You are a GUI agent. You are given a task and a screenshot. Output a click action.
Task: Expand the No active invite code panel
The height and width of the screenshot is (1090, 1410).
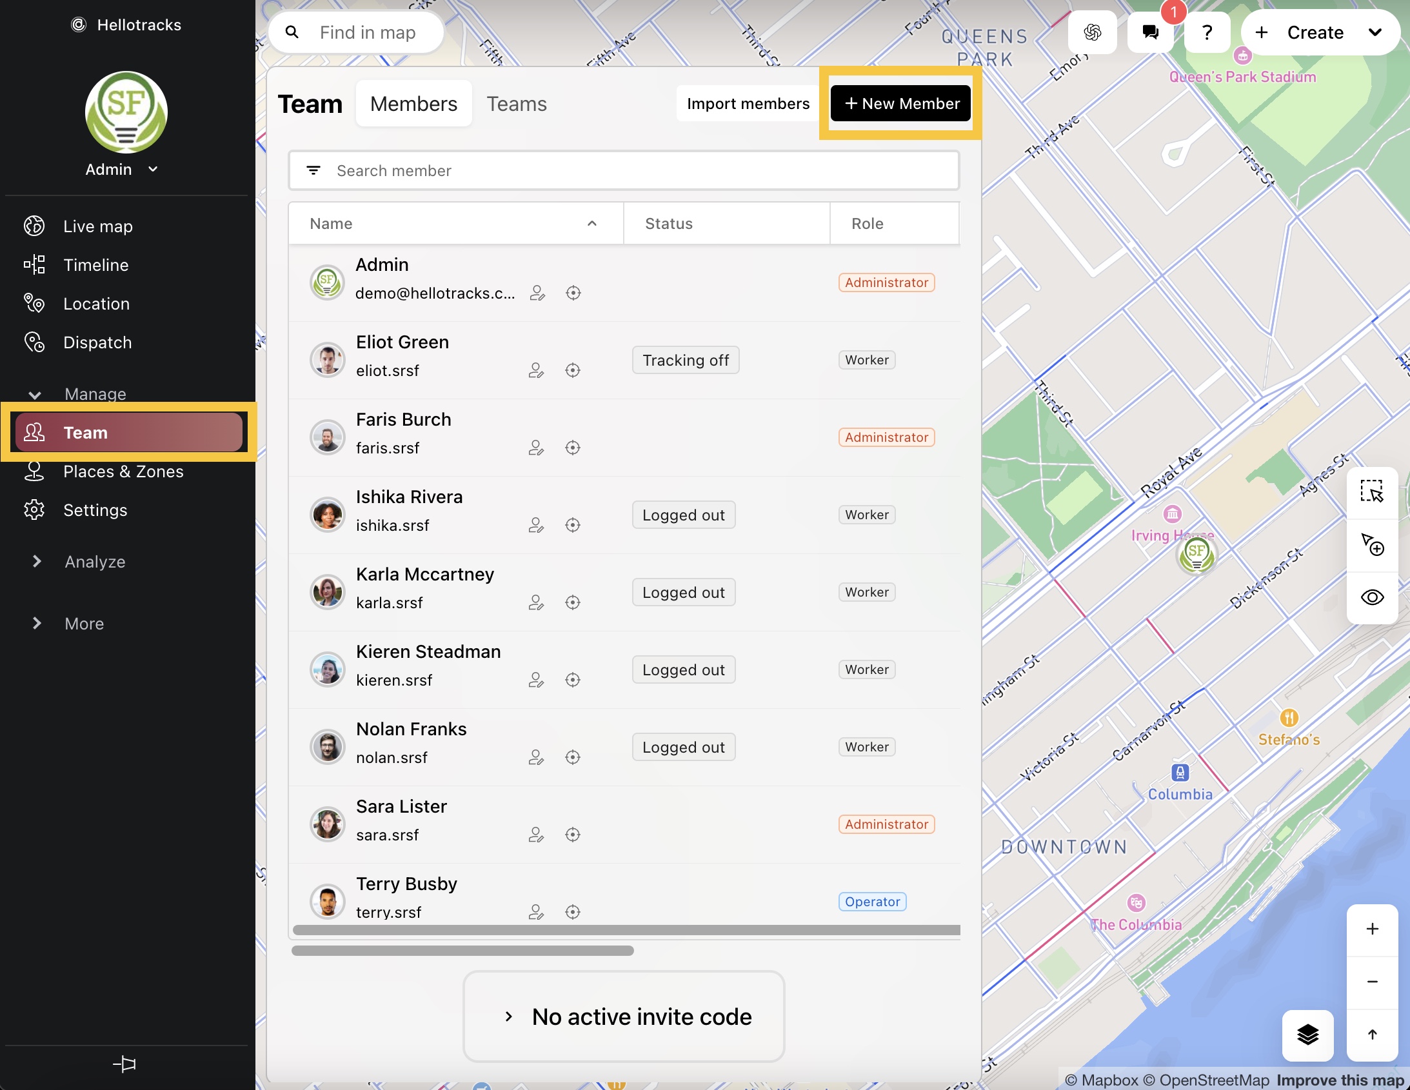pos(624,1016)
